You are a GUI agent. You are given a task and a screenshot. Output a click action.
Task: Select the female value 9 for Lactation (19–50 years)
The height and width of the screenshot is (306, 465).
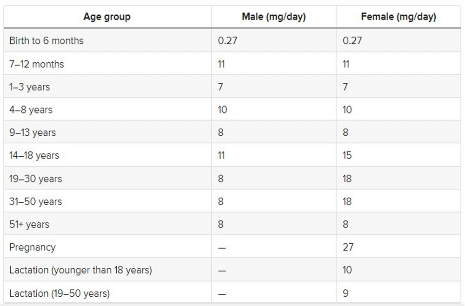tap(345, 293)
